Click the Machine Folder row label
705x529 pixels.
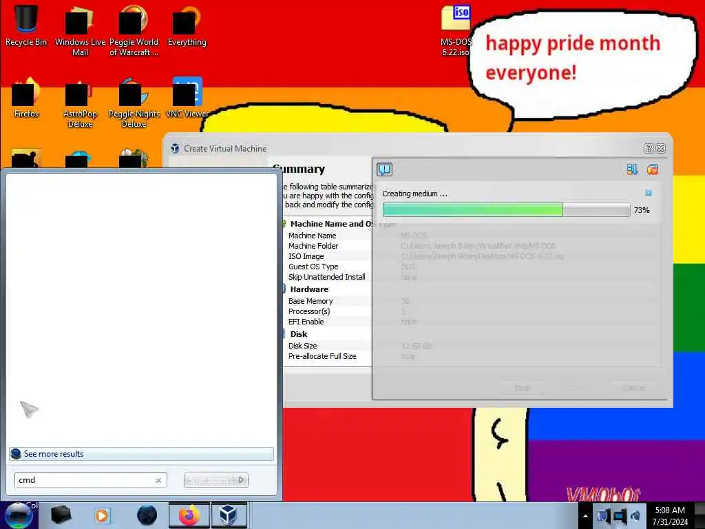pos(313,246)
